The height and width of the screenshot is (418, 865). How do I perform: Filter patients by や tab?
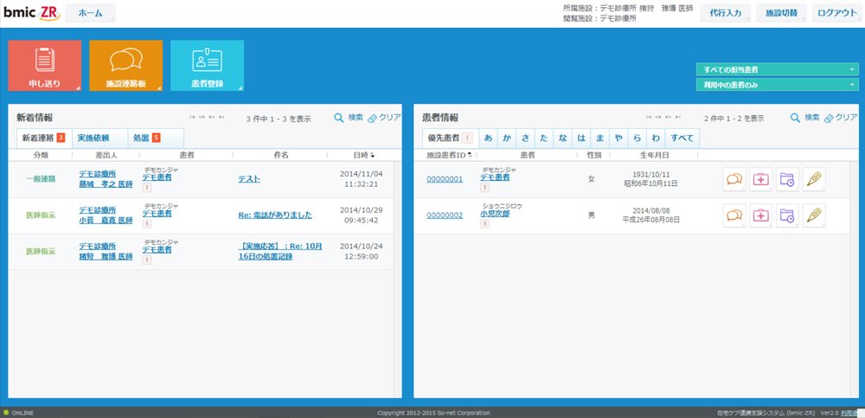point(618,138)
